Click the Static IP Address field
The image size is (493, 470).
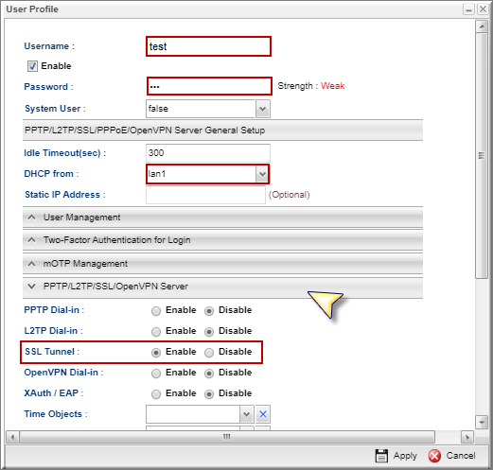tap(205, 195)
